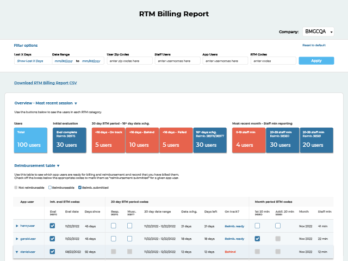
Task: Select the Failed 5 users tile
Action: [175, 140]
